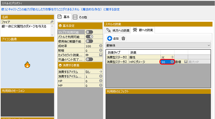Click the arrow icon in 属性 火 cell
Image resolution: width=215 pixels, height=119 pixels.
(x=172, y=57)
